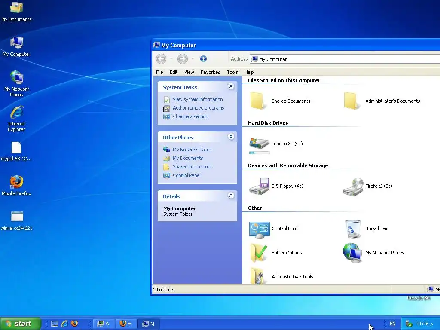The height and width of the screenshot is (330, 440).
Task: Select Administrator's Documents folder icon
Action: (352, 101)
